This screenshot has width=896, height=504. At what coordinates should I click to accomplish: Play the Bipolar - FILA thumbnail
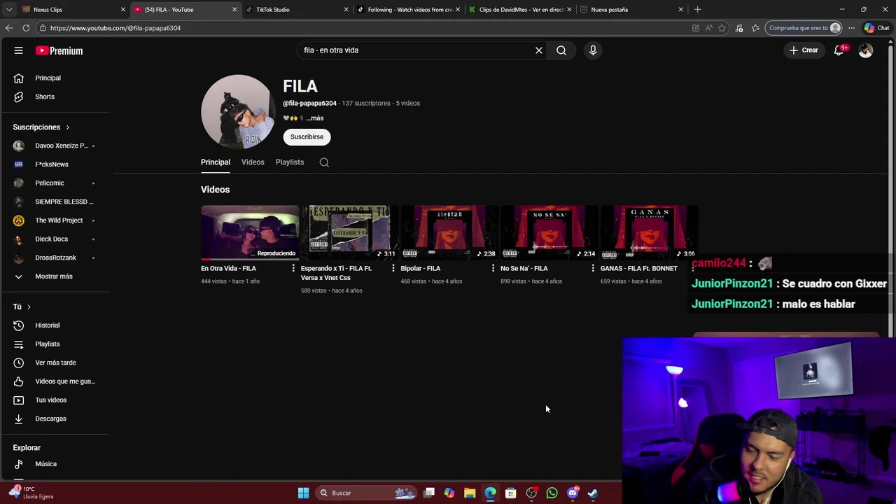point(449,232)
